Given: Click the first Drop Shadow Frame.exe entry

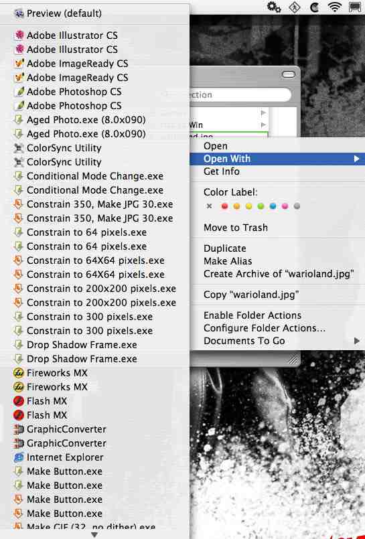Looking at the screenshot, I should click(x=94, y=345).
